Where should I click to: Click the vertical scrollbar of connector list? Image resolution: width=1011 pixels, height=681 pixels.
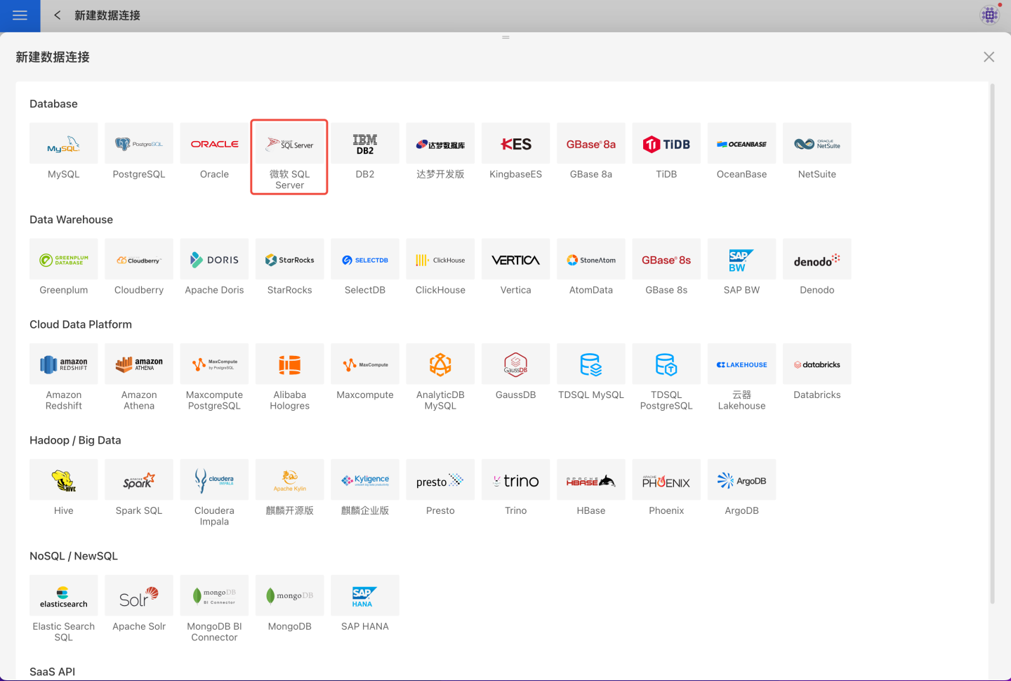[992, 344]
